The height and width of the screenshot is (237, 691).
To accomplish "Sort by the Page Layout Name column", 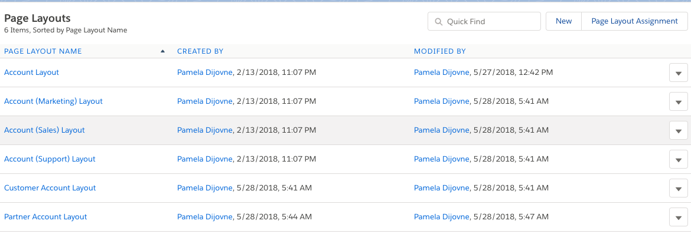I will 43,51.
